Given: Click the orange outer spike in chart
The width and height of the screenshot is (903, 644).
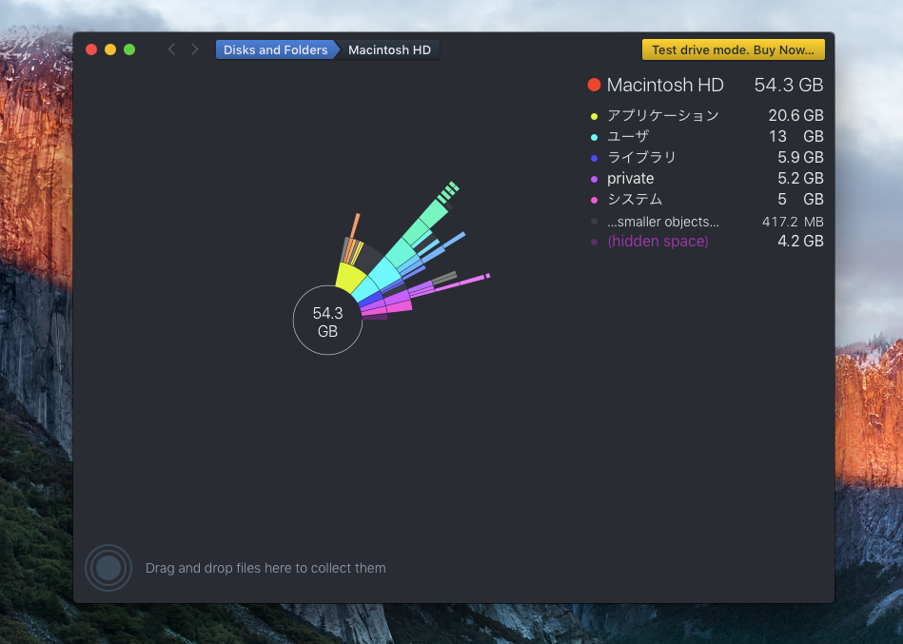Looking at the screenshot, I should coord(354,226).
